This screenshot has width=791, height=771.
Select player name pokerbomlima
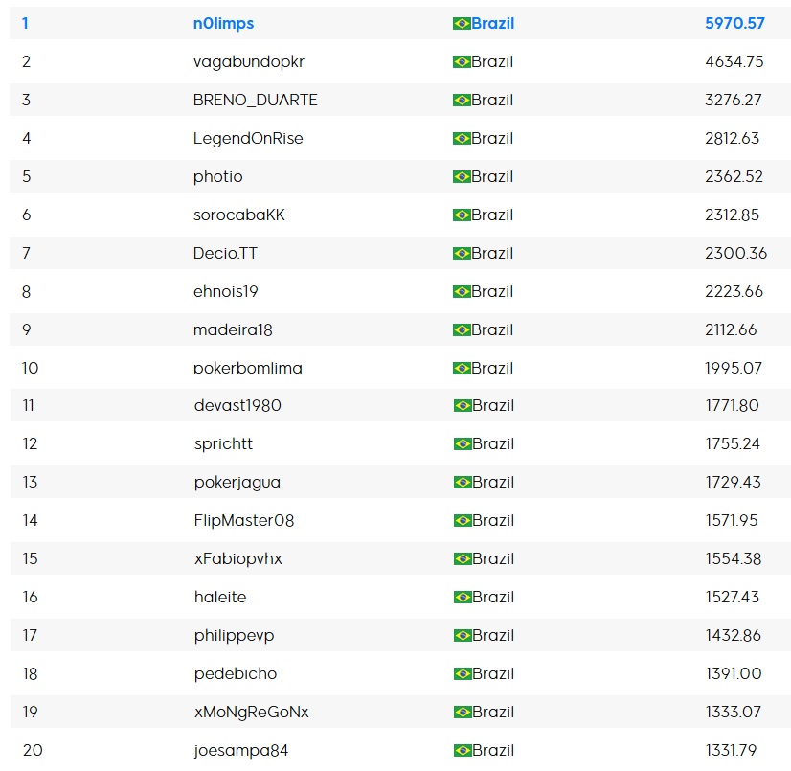248,369
